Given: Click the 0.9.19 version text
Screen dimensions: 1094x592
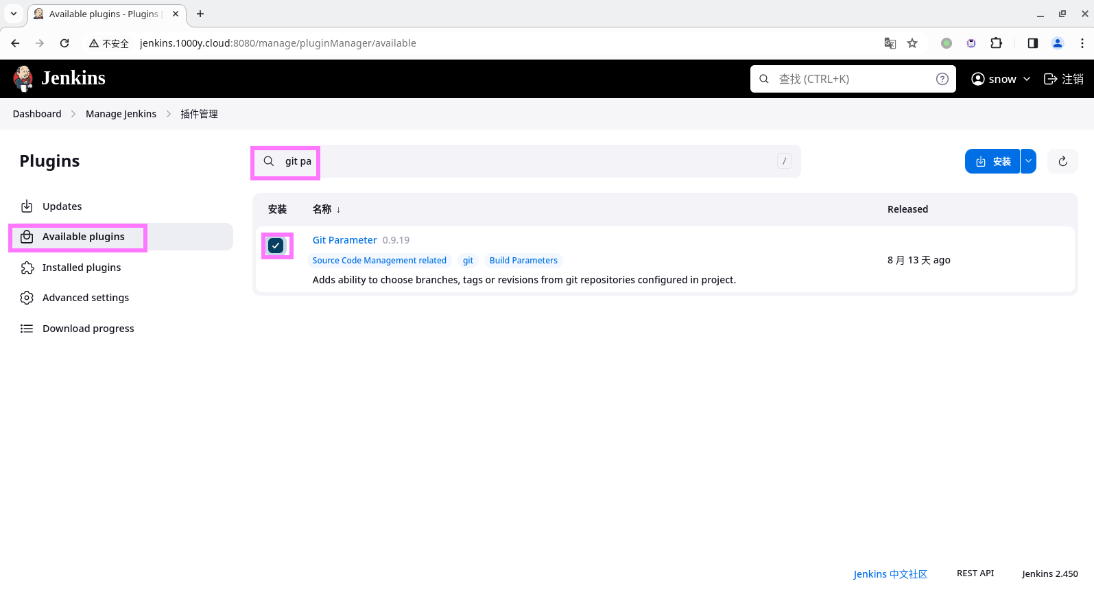Looking at the screenshot, I should (x=396, y=240).
